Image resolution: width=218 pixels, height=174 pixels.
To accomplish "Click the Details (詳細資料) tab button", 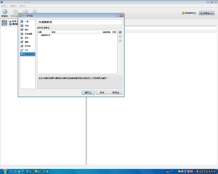I will (189, 13).
